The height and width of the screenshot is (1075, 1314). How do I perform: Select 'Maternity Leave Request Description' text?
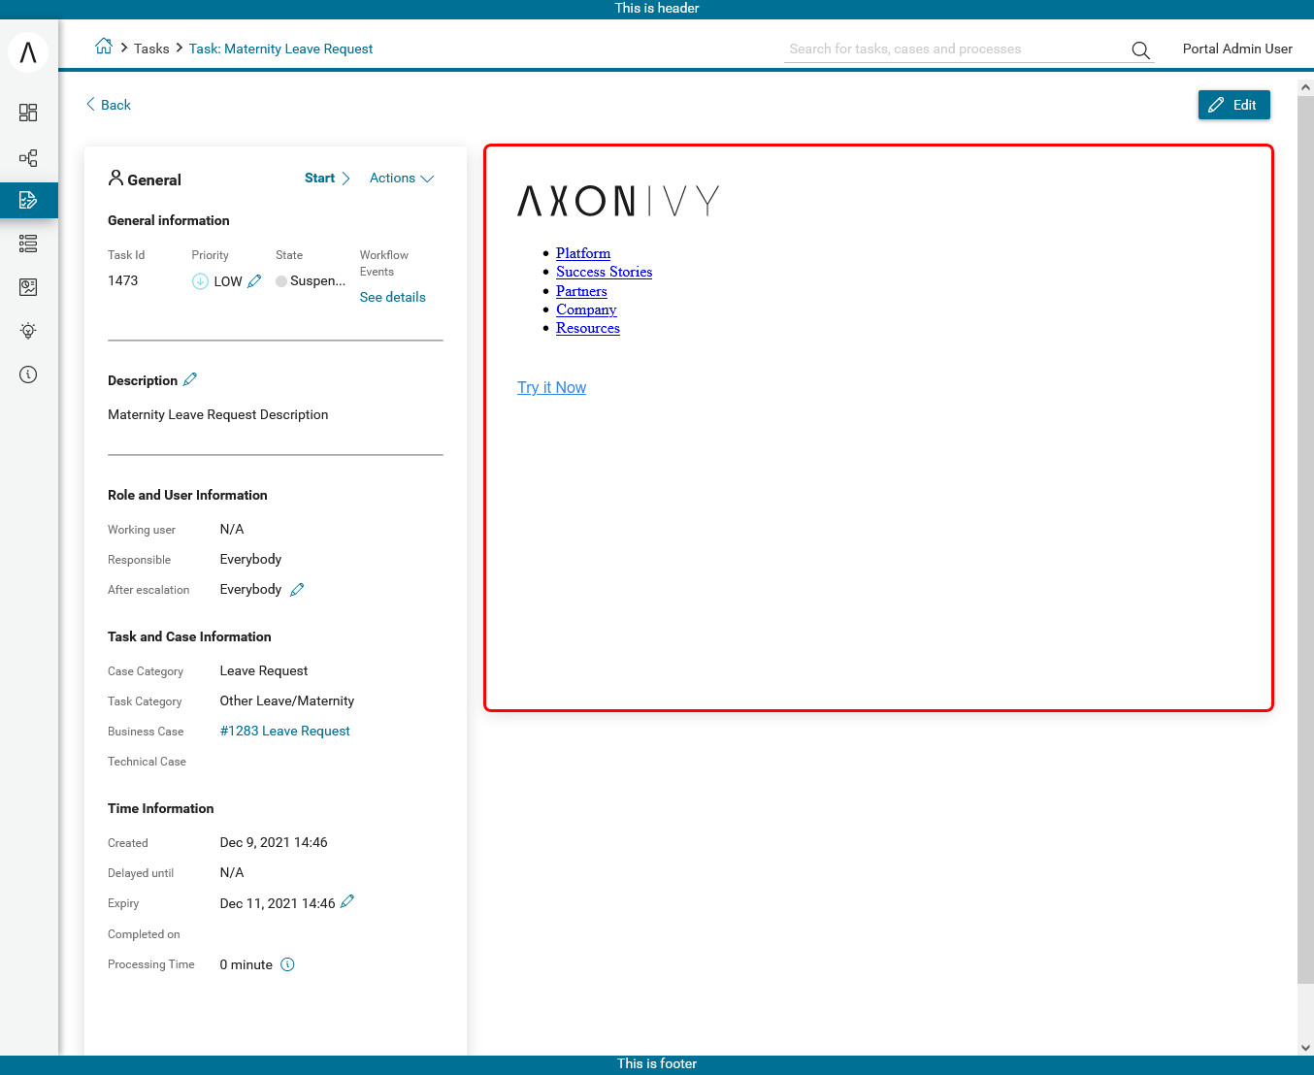pos(218,414)
